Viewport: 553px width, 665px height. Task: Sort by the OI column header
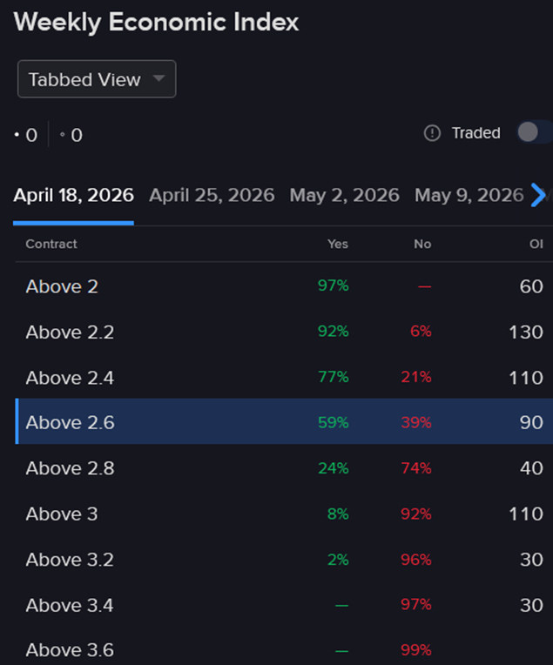(x=536, y=244)
